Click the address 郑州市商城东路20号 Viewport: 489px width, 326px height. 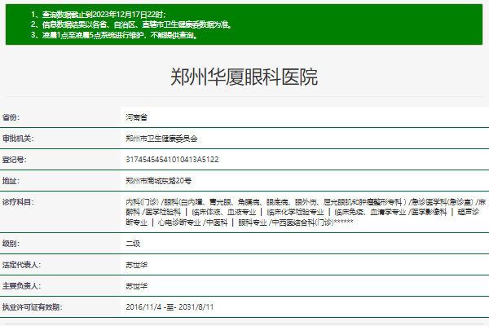158,181
